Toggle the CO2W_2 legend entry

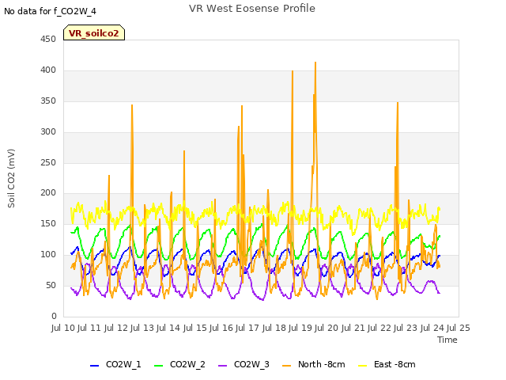coord(179,365)
